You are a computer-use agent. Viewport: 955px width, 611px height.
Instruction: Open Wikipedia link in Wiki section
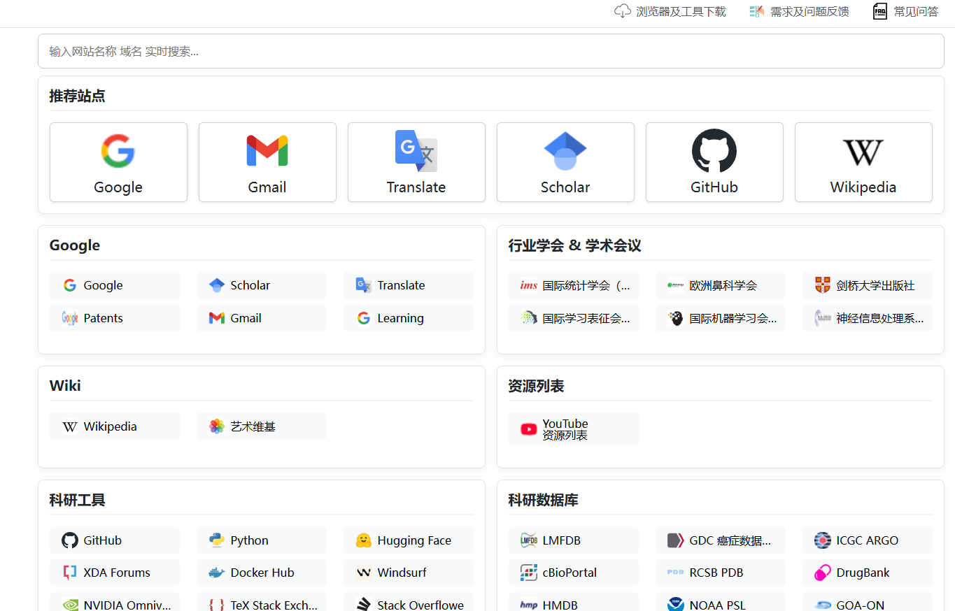[x=115, y=426]
